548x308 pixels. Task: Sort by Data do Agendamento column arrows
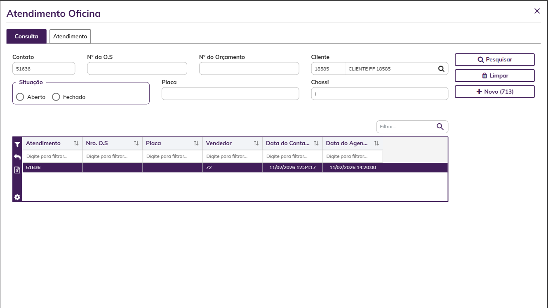point(376,143)
